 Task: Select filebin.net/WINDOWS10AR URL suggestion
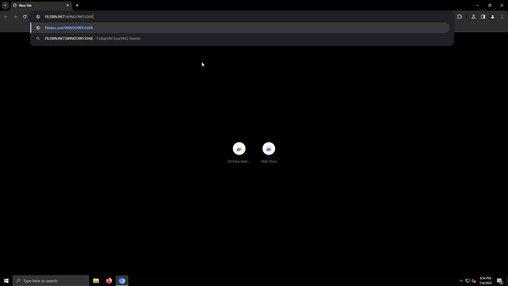coord(69,28)
